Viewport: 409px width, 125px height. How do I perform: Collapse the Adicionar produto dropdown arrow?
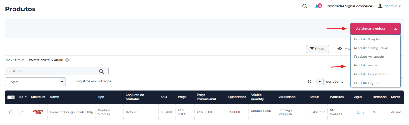(396, 29)
